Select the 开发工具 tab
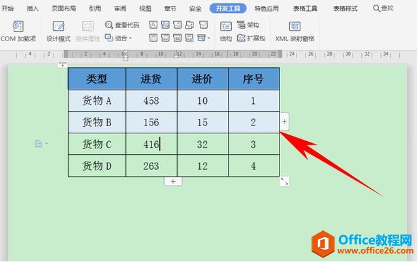 tap(228, 8)
